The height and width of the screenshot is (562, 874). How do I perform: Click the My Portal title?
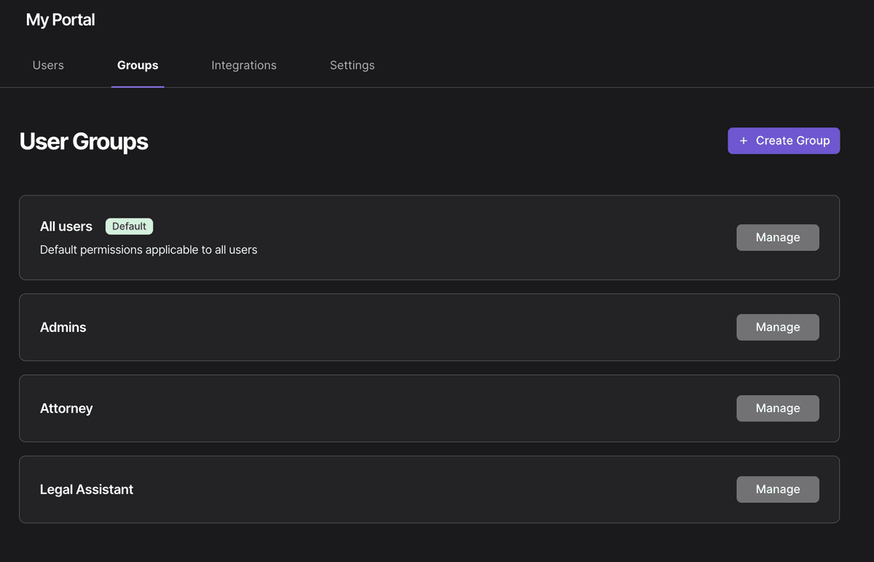pyautogui.click(x=60, y=20)
